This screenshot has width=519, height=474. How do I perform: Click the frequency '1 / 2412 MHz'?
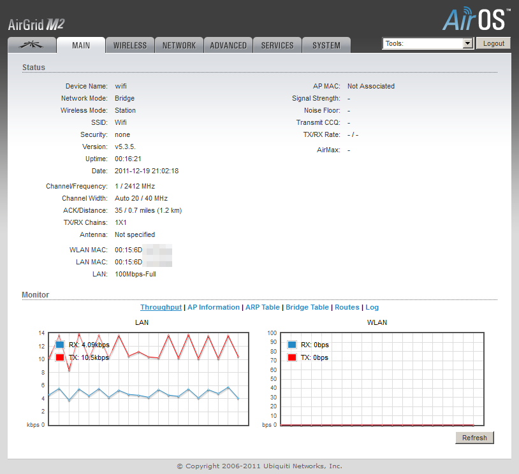click(135, 186)
